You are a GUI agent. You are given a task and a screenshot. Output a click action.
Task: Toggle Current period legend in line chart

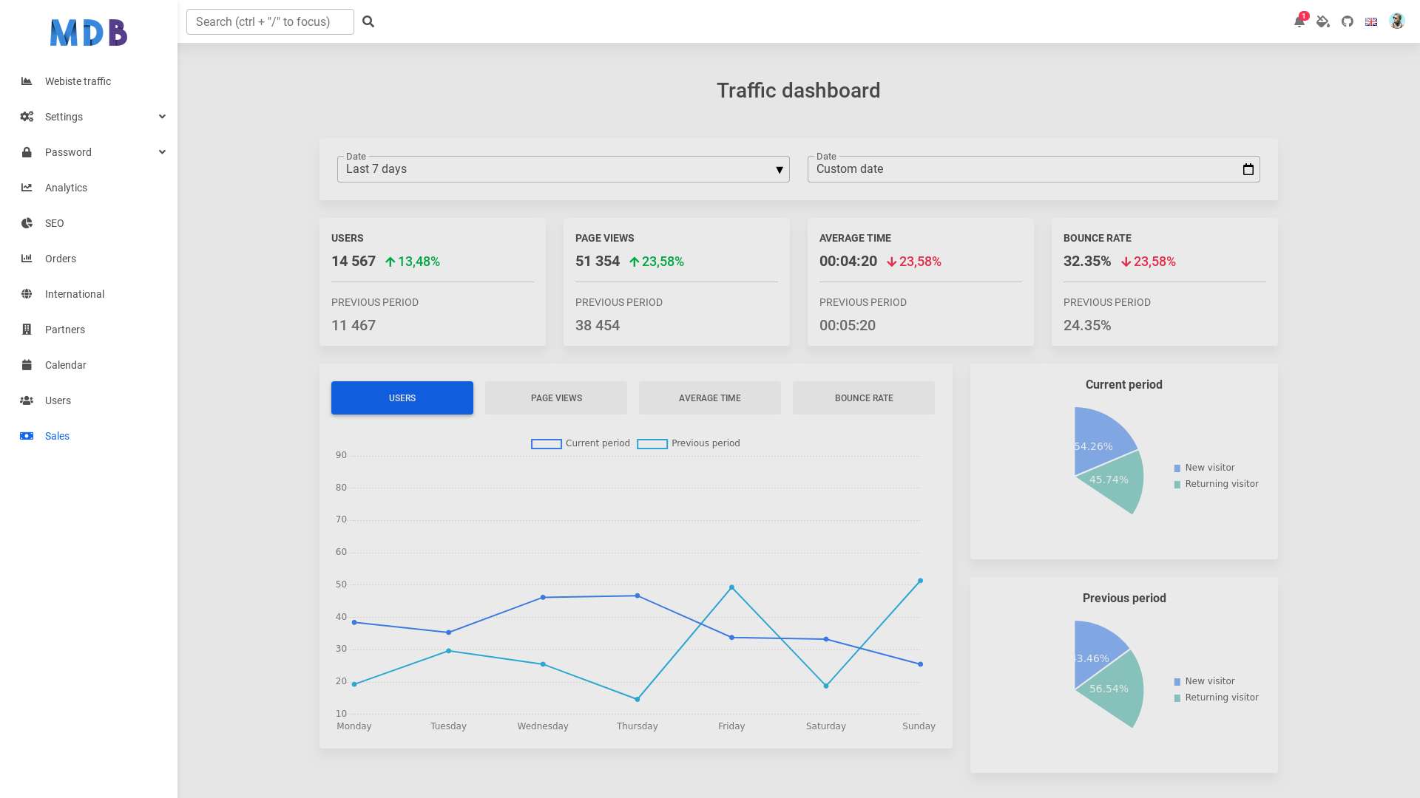pos(581,443)
